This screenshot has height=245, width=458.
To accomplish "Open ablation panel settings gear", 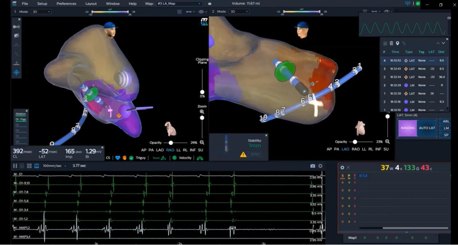I will coord(342,167).
